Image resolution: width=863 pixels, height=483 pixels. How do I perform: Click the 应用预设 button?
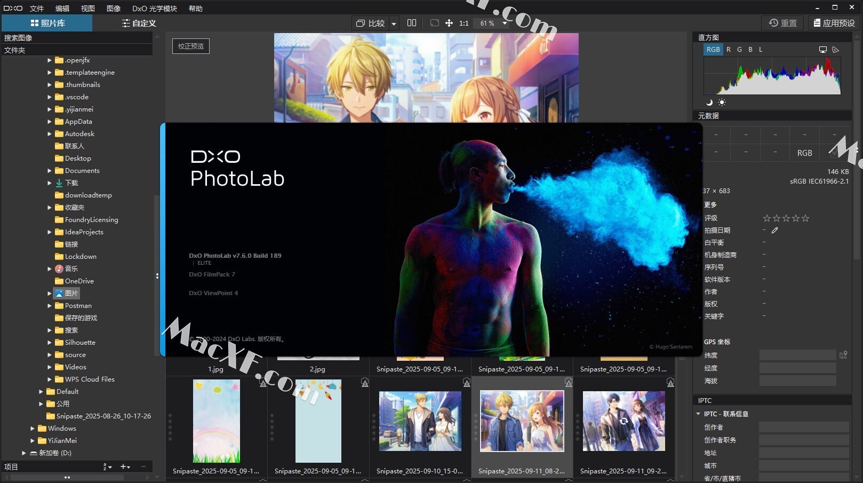pos(833,23)
